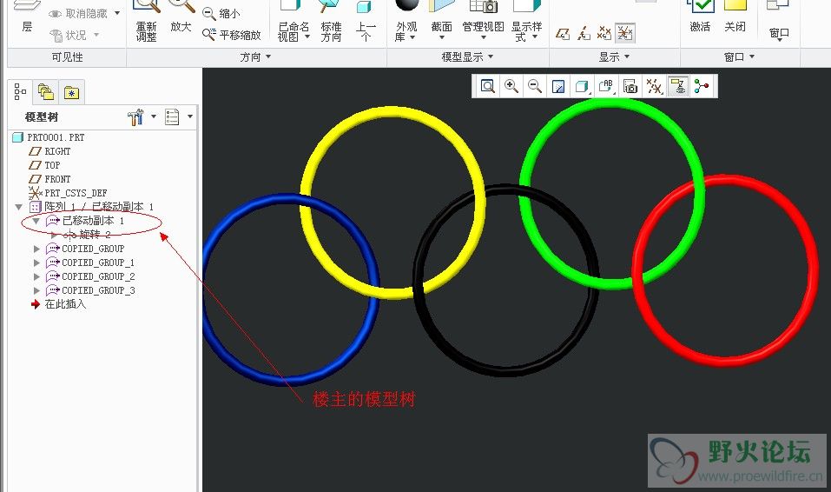This screenshot has width=831, height=492.
Task: Expand the Window (窗口) group menu
Action: [739, 57]
